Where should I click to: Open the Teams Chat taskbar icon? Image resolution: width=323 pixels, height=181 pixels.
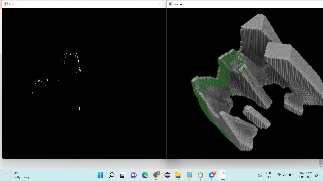134,175
